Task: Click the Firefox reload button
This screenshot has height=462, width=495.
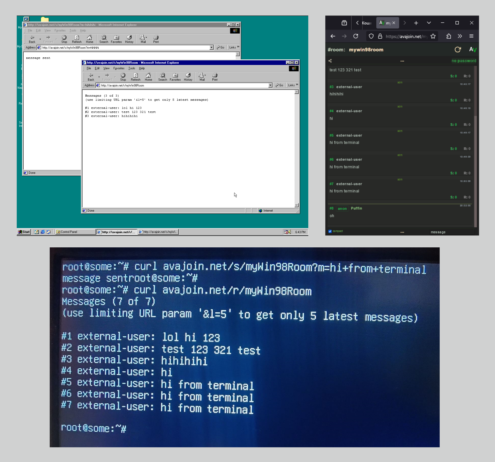Action: tap(356, 36)
